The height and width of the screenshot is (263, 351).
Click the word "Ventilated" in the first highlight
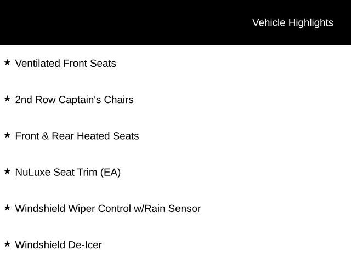pyautogui.click(x=38, y=63)
